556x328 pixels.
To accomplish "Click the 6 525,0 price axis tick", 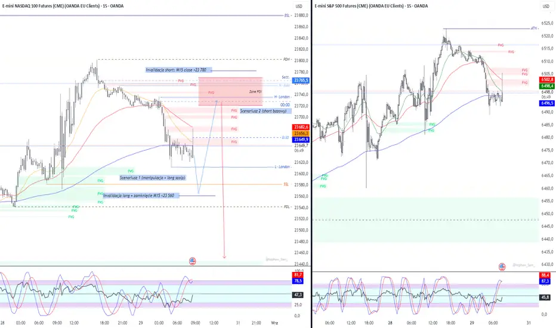I will (x=548, y=23).
